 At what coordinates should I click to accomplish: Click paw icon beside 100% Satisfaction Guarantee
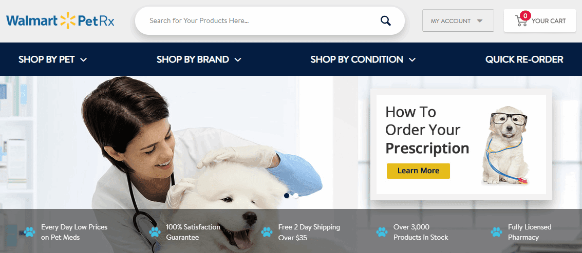(x=155, y=232)
